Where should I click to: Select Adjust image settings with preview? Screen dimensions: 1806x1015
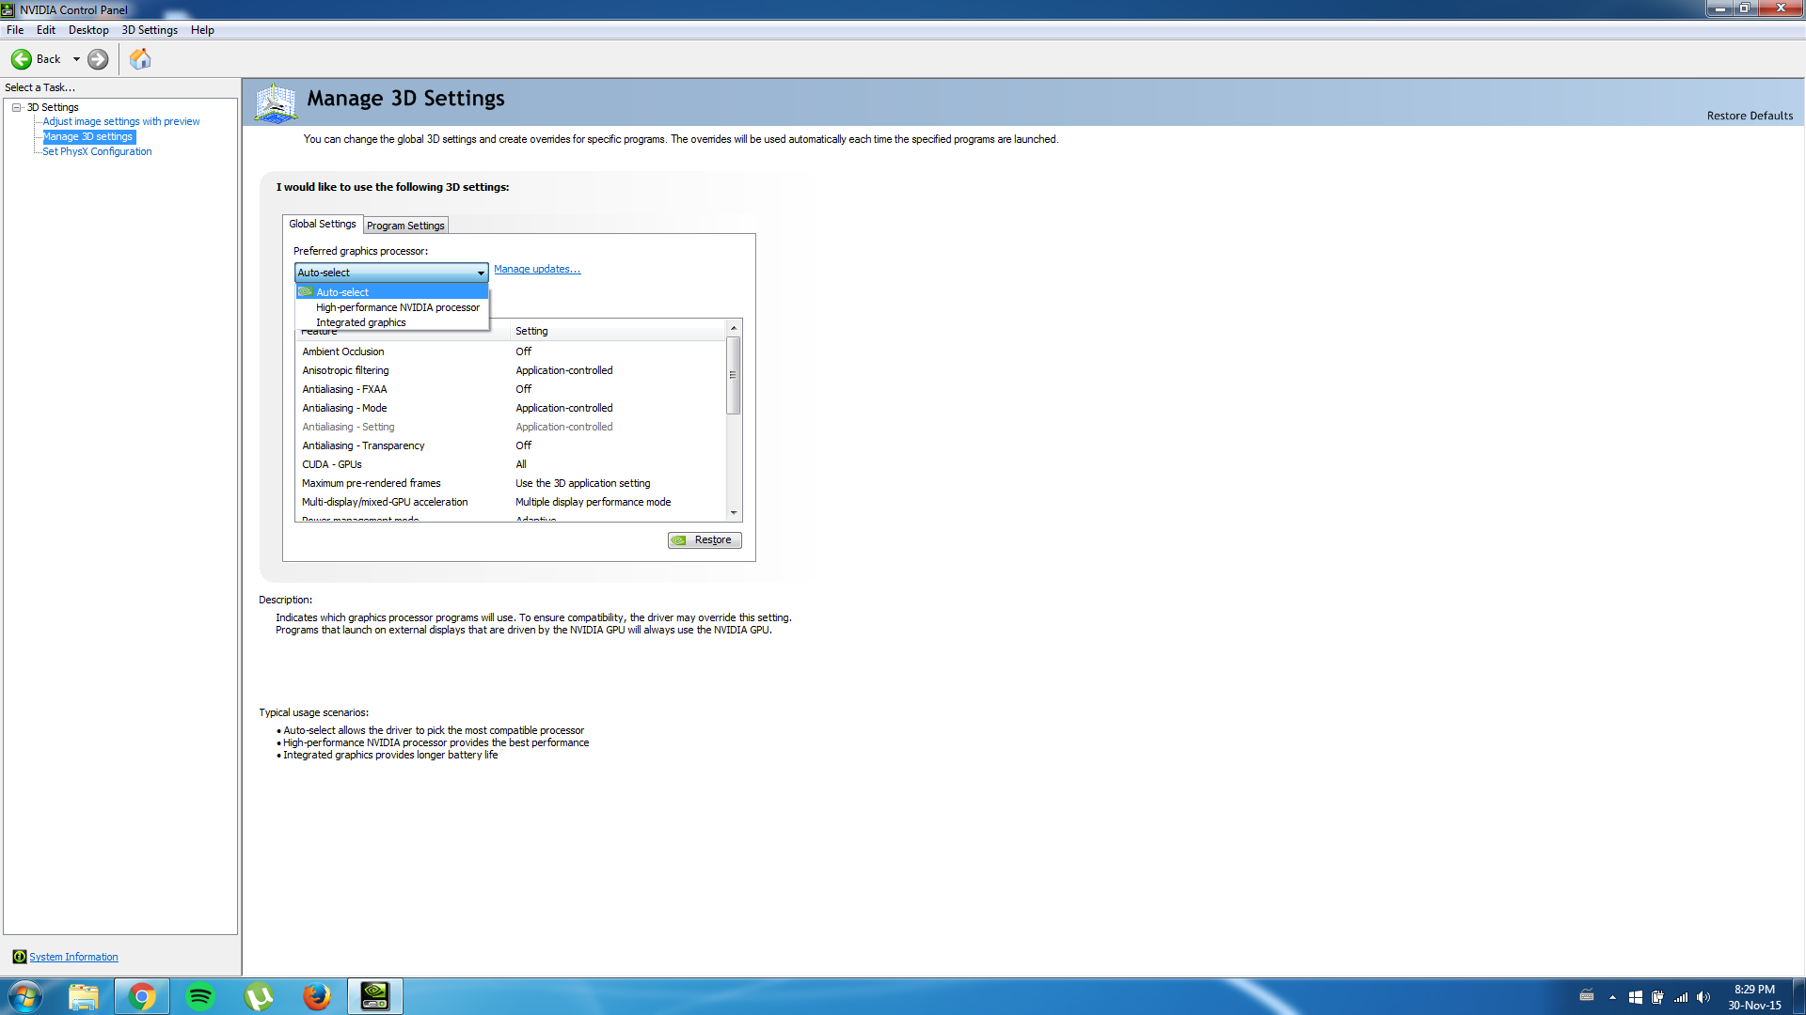point(121,121)
